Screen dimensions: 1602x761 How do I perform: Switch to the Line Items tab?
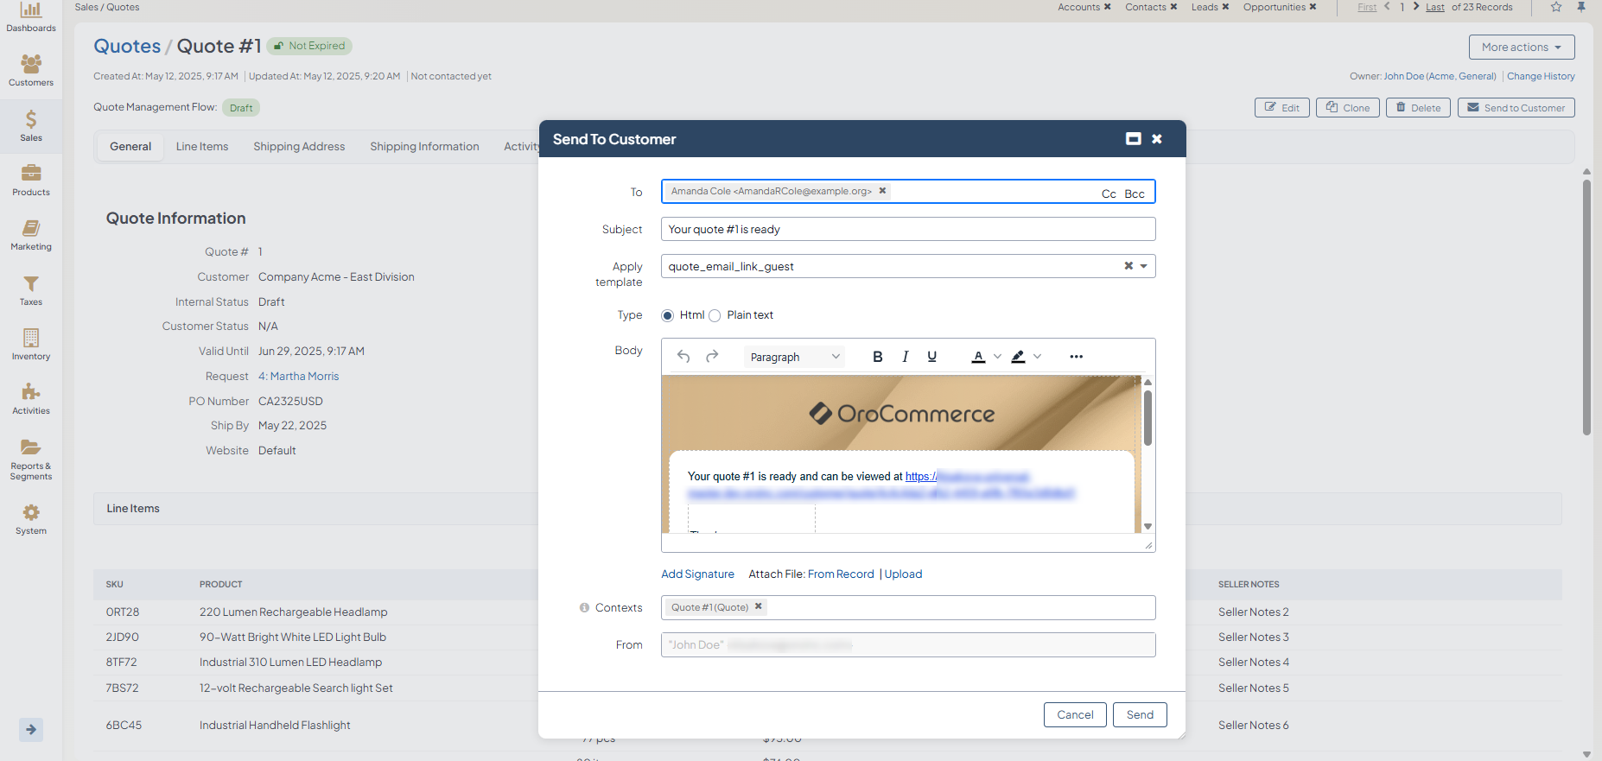click(202, 147)
